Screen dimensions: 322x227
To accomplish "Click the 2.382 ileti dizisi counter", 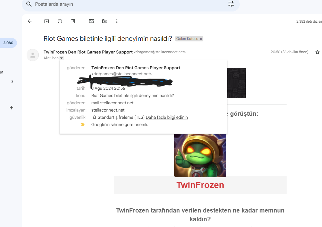I will (x=309, y=21).
